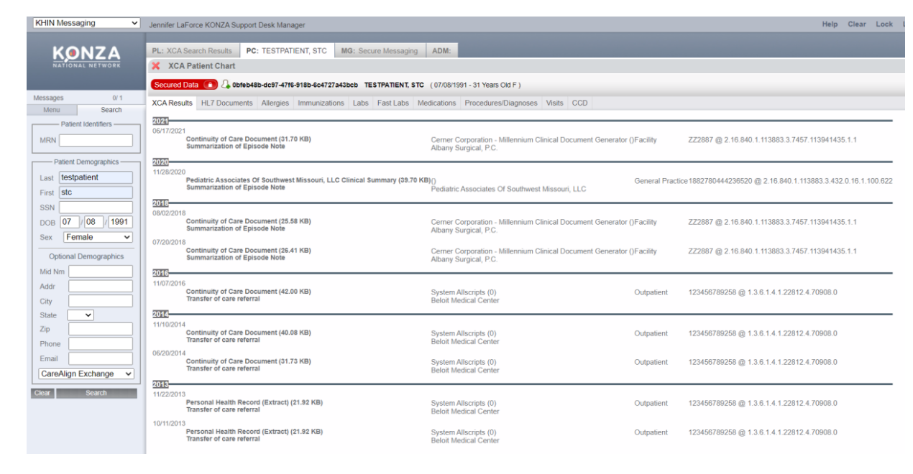Viewport: 913px width, 474px height.
Task: Switch to the ADM: tab
Action: coord(442,51)
